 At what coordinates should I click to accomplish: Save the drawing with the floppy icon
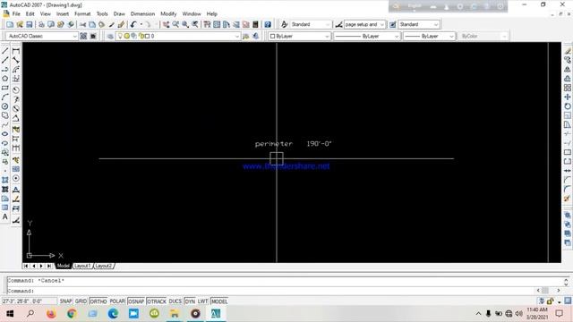tap(30, 24)
